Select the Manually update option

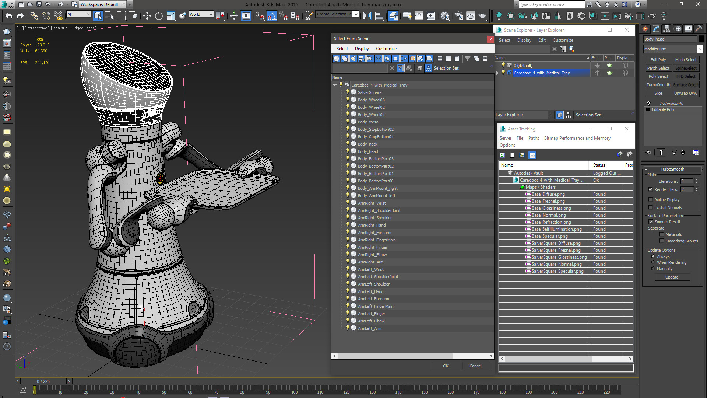point(653,269)
